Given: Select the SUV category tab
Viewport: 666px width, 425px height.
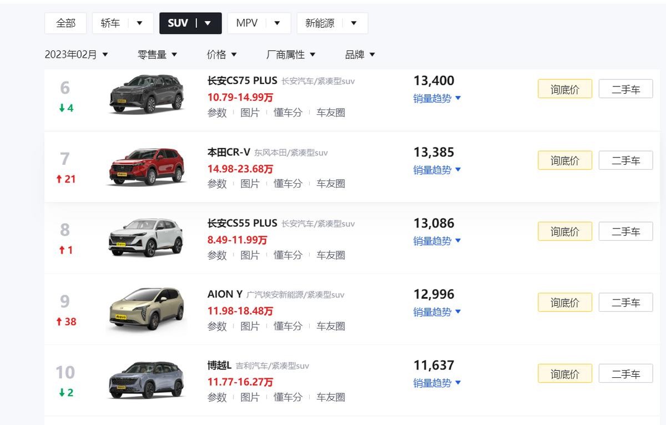Looking at the screenshot, I should 178,23.
